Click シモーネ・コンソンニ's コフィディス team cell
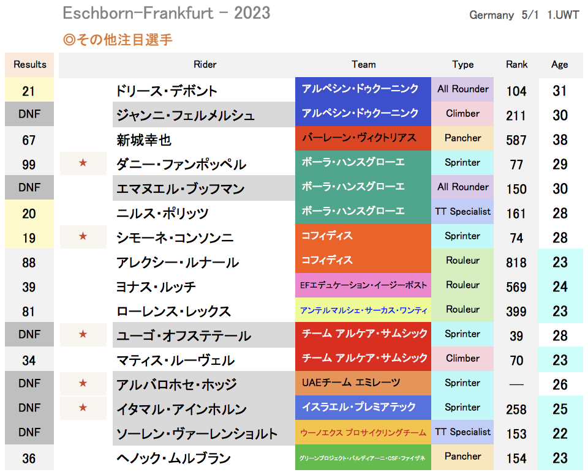This screenshot has height=475, width=588. [363, 236]
